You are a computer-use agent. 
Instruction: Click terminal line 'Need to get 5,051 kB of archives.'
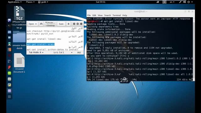108,51
